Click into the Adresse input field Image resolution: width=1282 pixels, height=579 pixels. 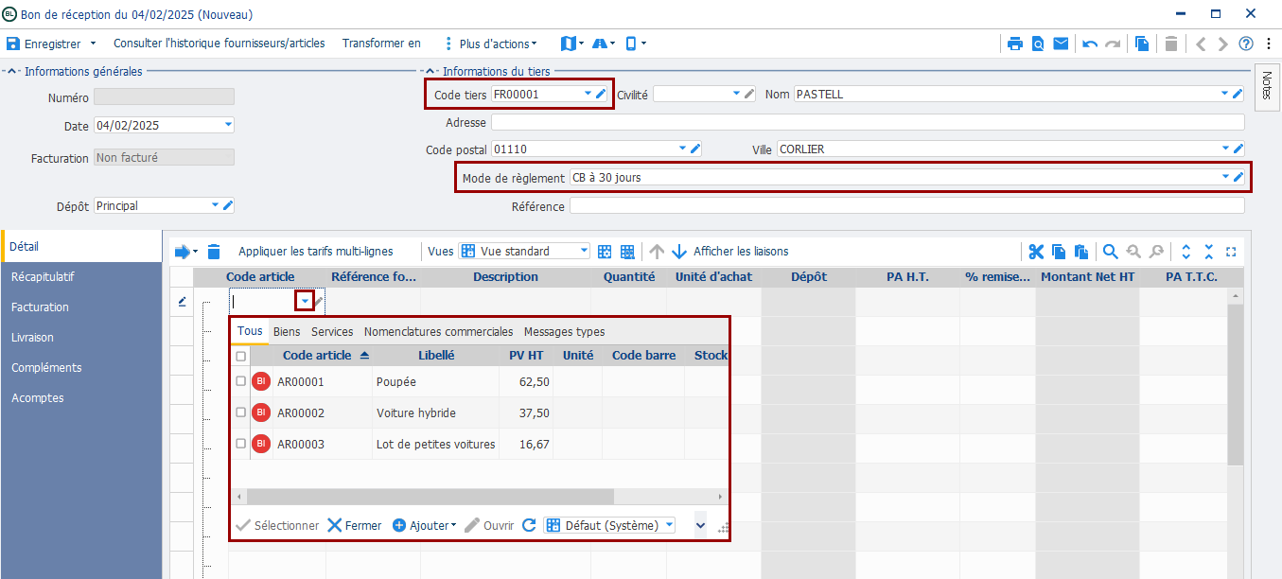click(x=868, y=122)
